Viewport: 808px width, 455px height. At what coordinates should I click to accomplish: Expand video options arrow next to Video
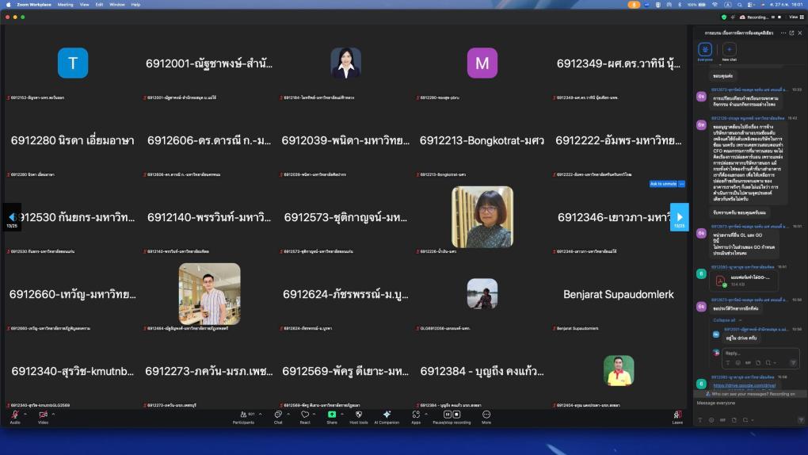(54, 413)
